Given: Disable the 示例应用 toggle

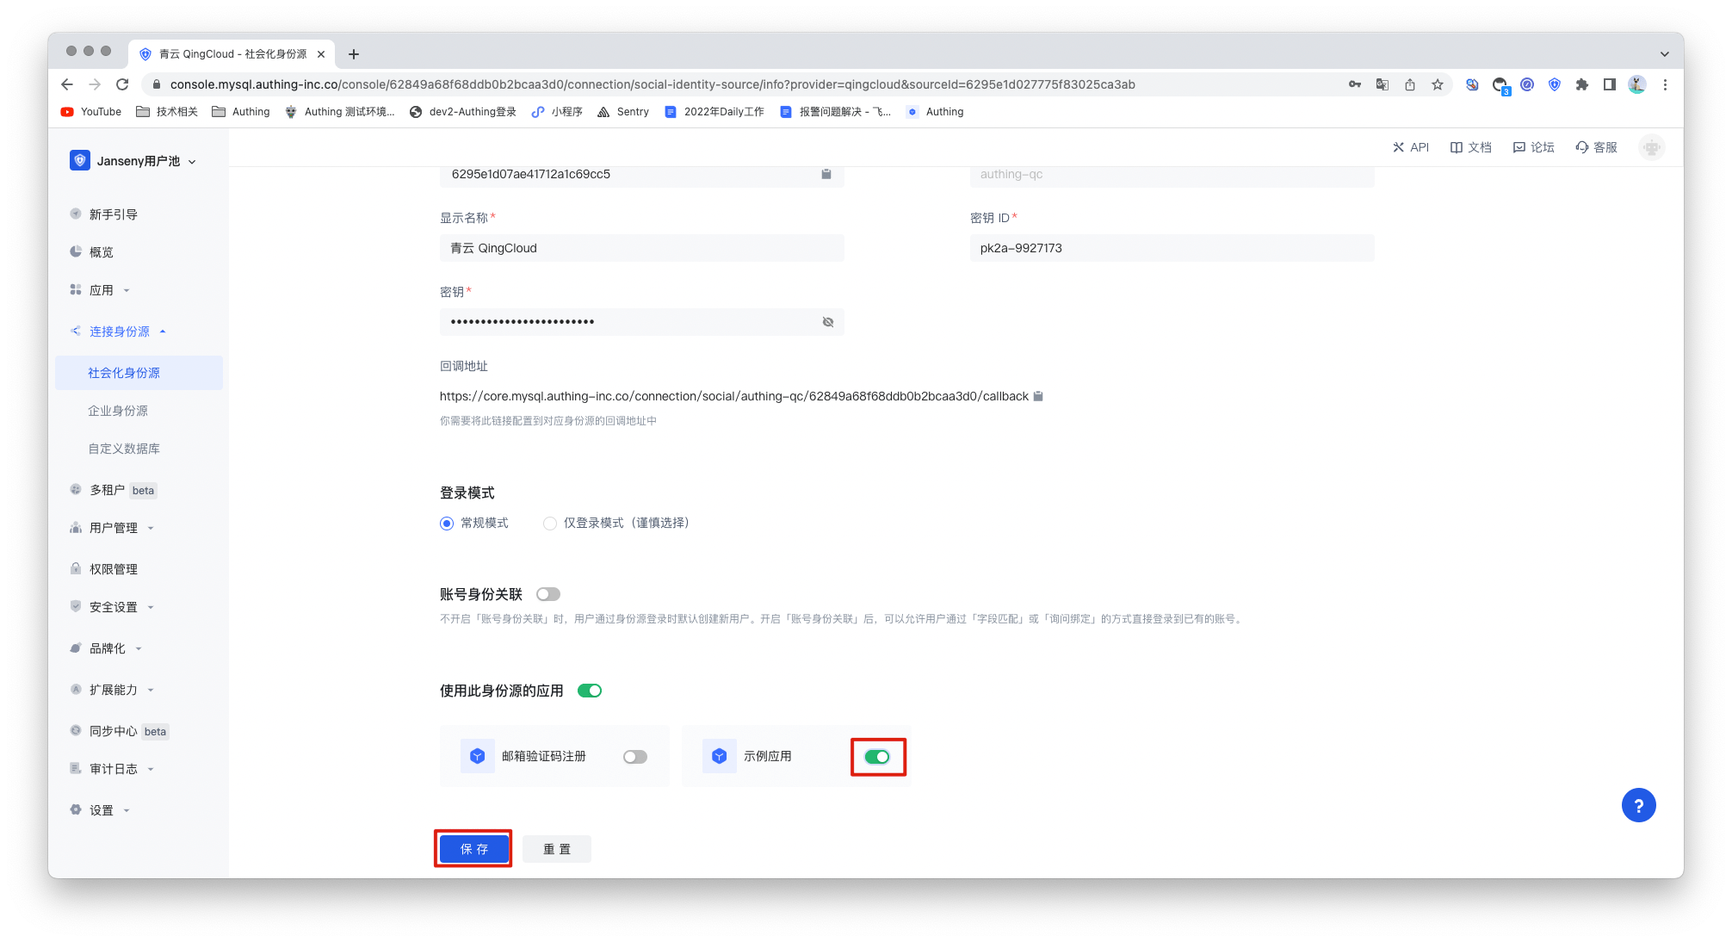Looking at the screenshot, I should coord(877,757).
